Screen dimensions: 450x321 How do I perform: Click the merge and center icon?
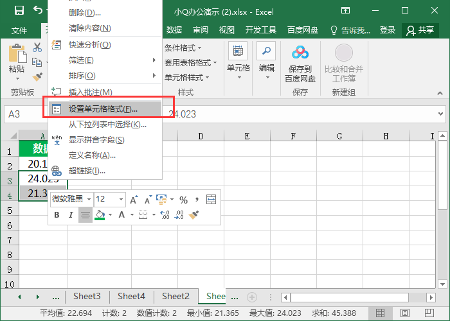[x=212, y=200]
